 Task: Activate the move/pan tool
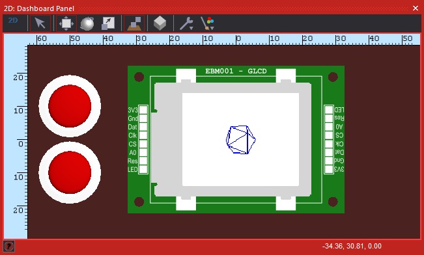tap(66, 23)
